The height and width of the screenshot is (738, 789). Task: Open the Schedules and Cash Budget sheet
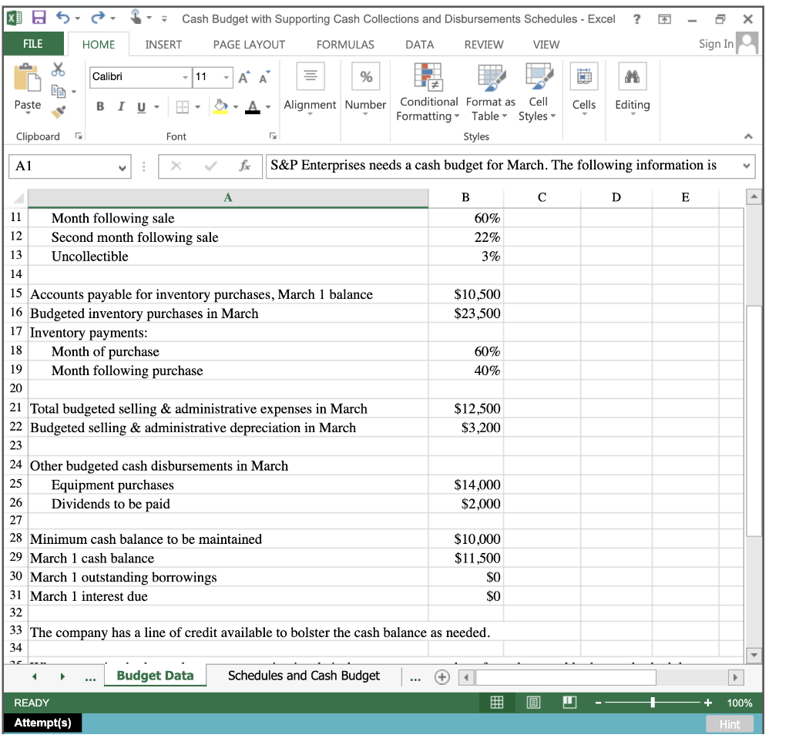click(x=304, y=676)
